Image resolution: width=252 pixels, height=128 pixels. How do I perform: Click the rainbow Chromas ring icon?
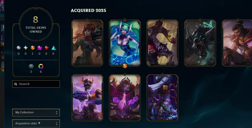tap(41, 66)
